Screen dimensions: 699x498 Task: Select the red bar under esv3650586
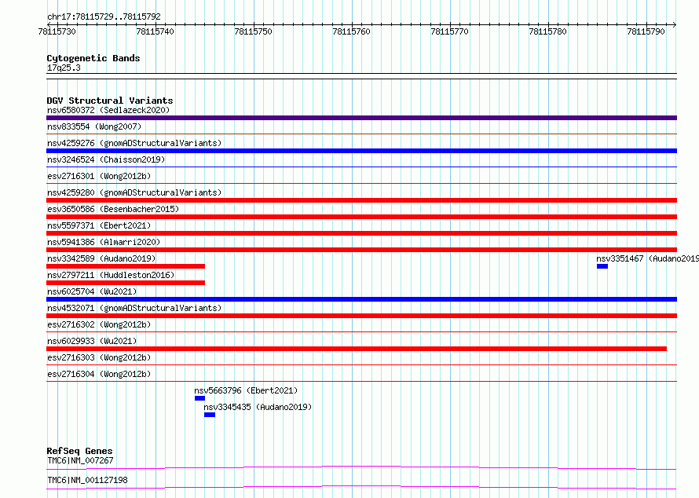361,217
